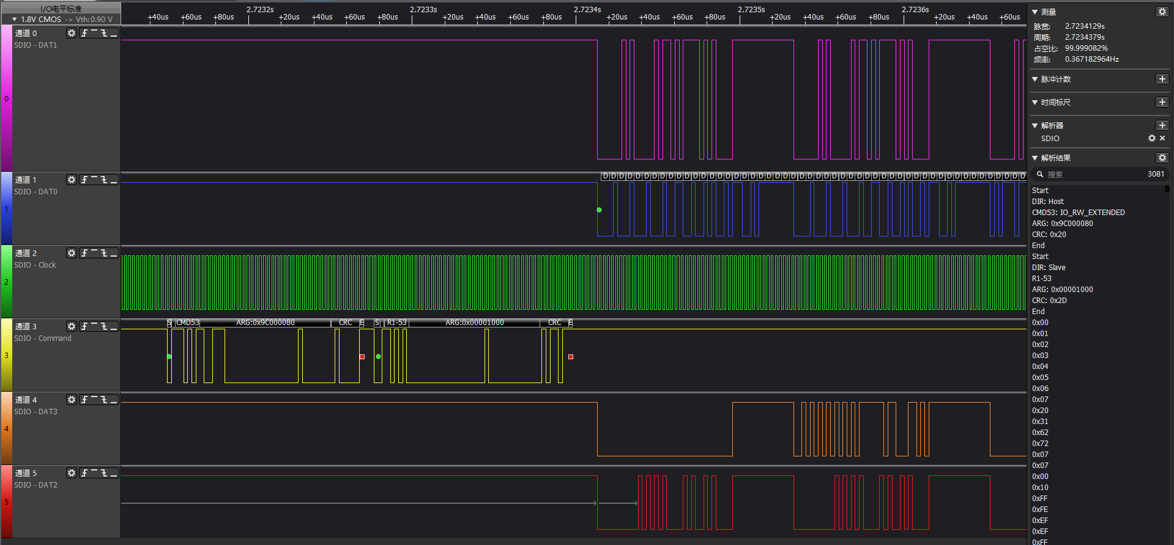The width and height of the screenshot is (1174, 545).
Task: Click the 通道 0 magenta color bar
Action: [x=6, y=98]
